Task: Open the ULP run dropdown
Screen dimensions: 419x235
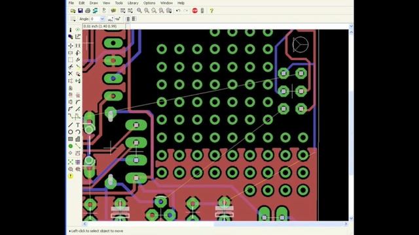Action: 130,10
